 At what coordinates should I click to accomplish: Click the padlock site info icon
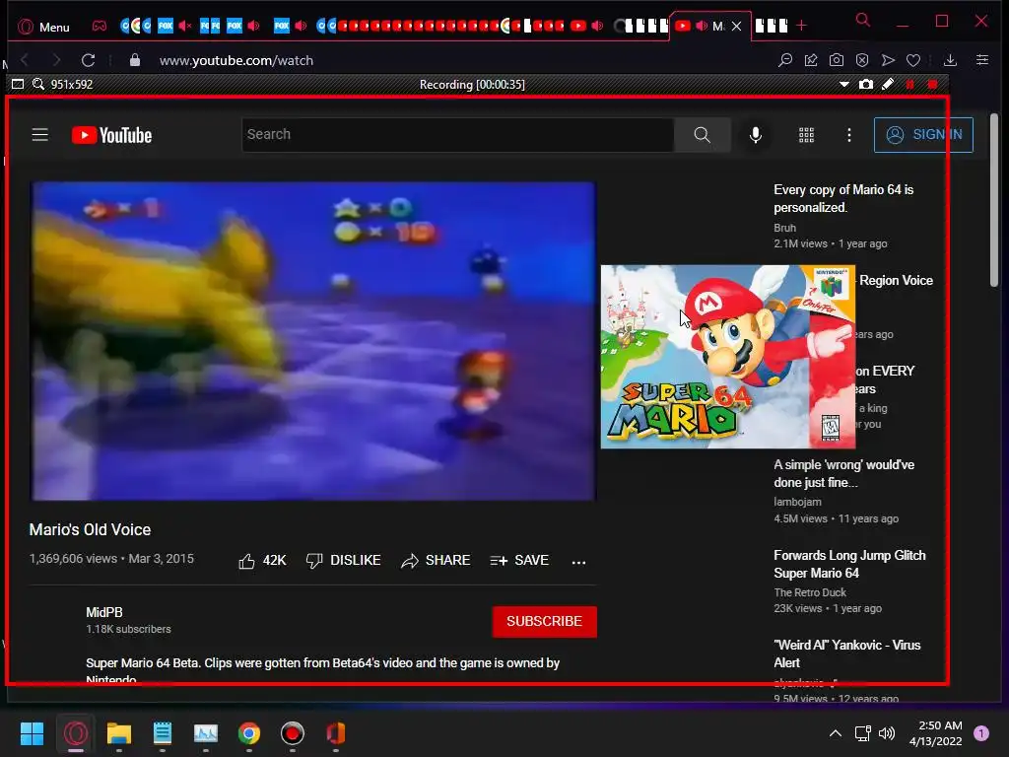[x=134, y=60]
